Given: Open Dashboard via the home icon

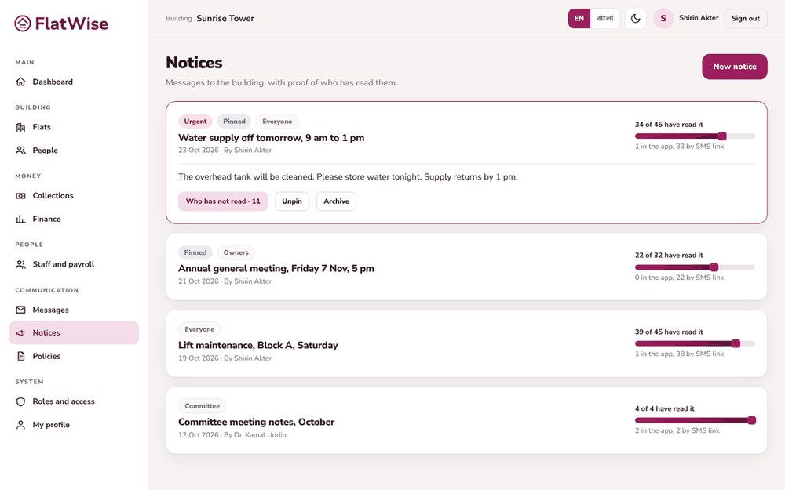Looking at the screenshot, I should click(20, 82).
